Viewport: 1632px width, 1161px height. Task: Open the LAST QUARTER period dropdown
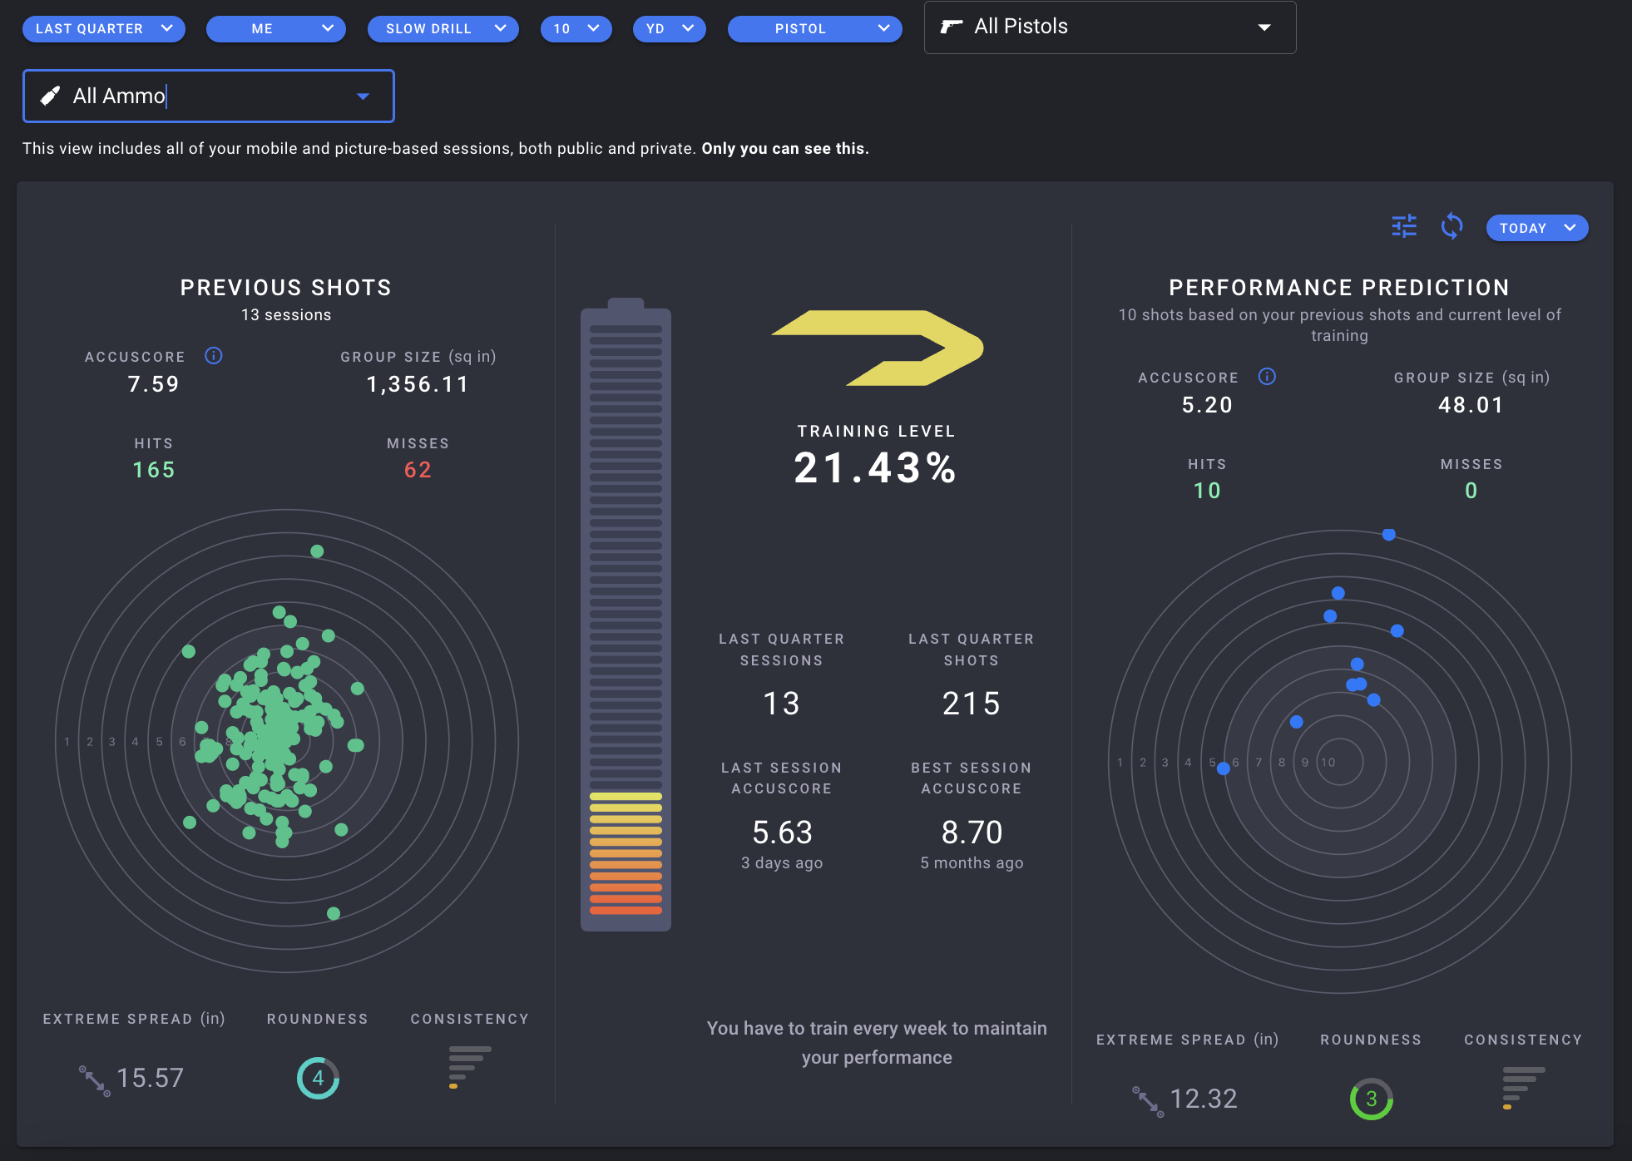(x=104, y=28)
